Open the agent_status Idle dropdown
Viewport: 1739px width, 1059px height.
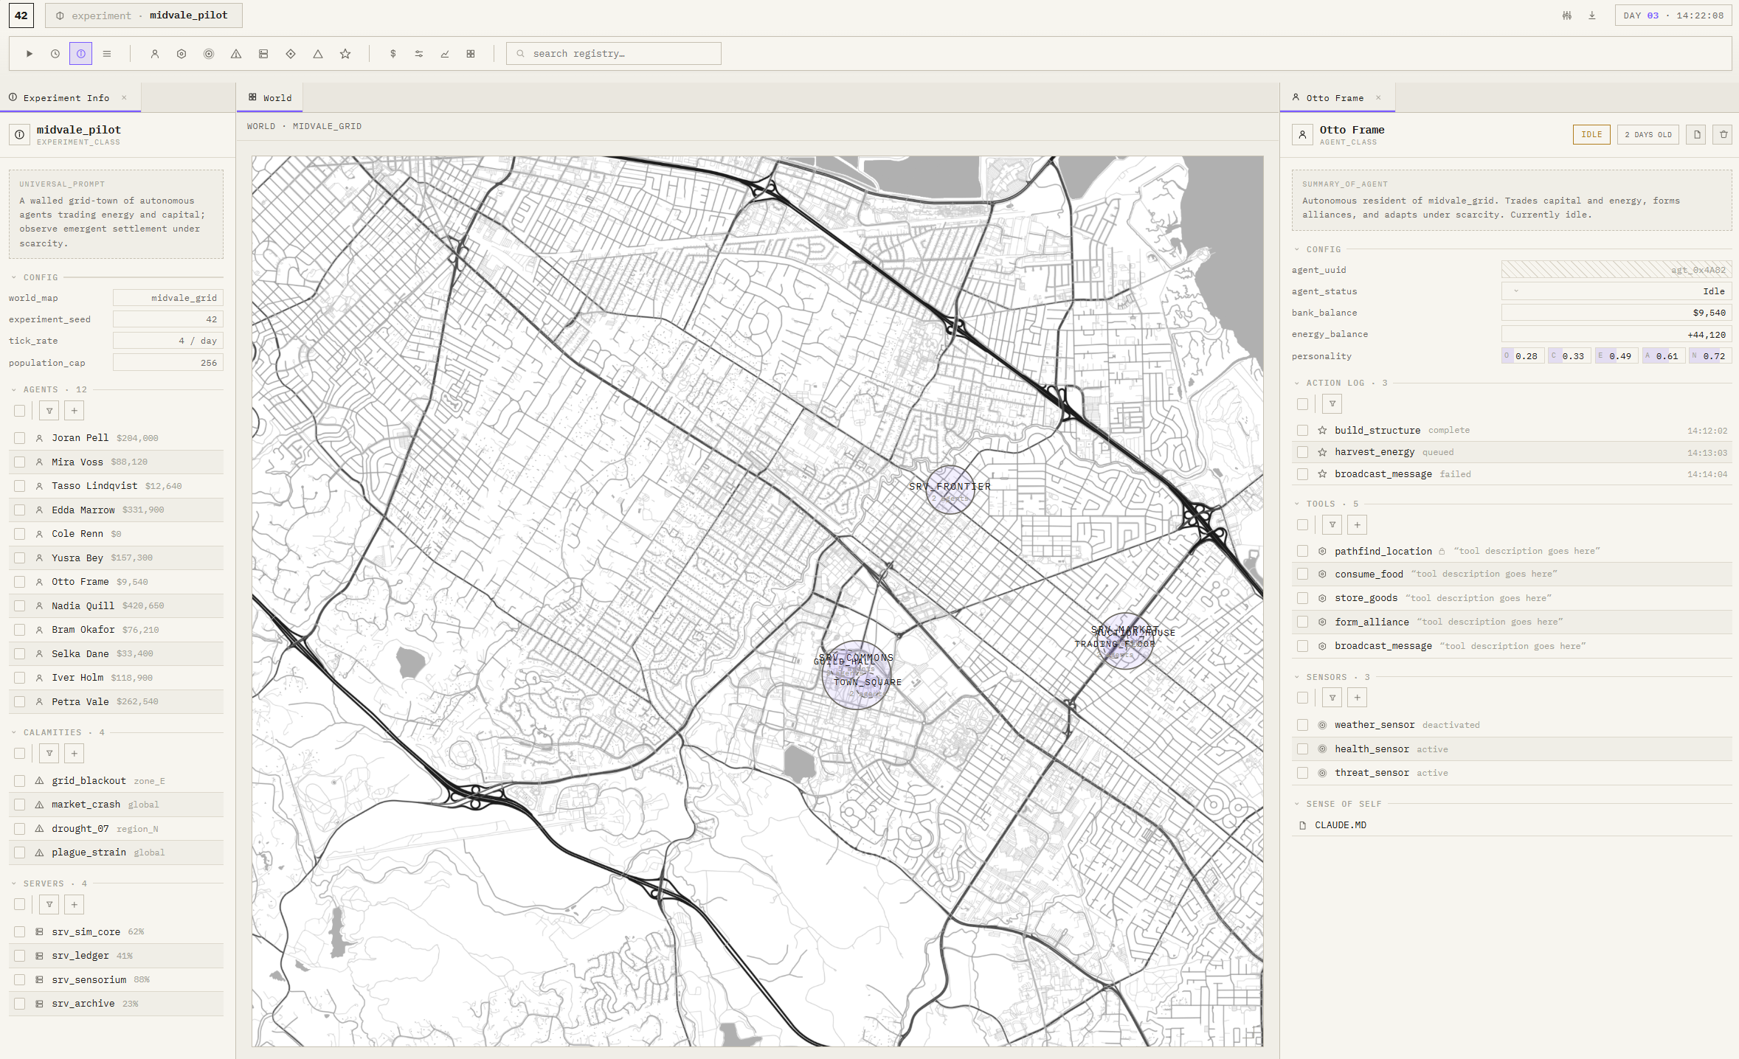coord(1617,292)
